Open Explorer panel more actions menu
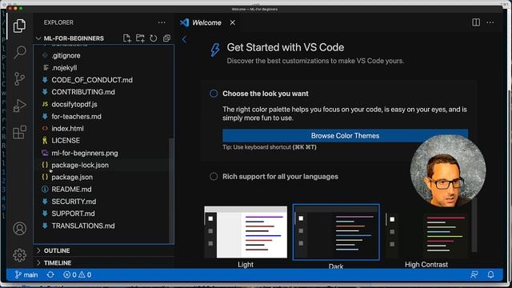The width and height of the screenshot is (512, 288). coord(162,22)
